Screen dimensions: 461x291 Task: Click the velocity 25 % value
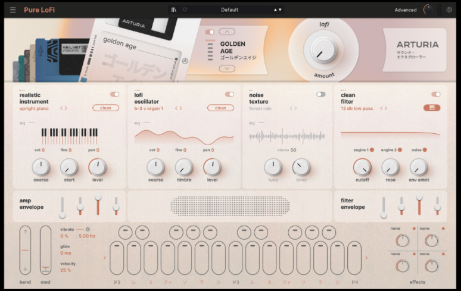(x=66, y=270)
